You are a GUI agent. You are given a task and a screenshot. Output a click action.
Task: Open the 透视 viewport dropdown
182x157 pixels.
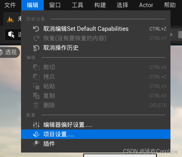tap(10, 52)
